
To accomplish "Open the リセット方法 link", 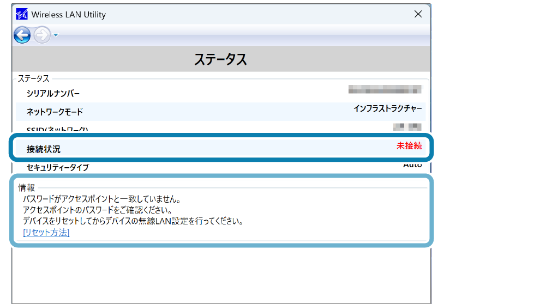I will pos(46,233).
